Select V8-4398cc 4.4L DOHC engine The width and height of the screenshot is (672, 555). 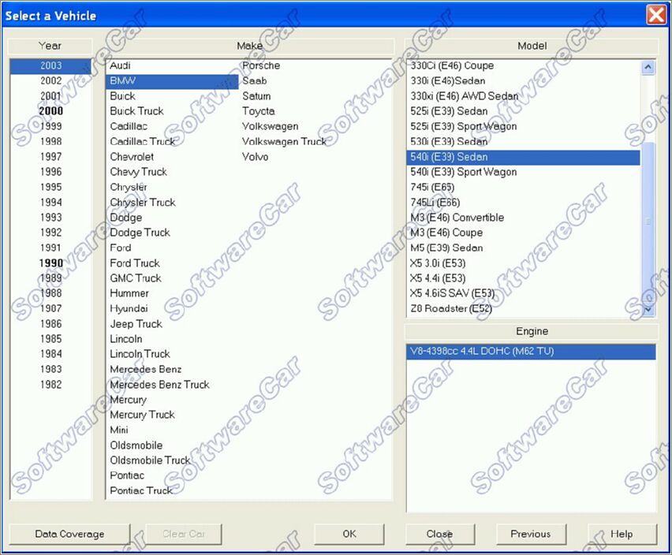point(482,352)
